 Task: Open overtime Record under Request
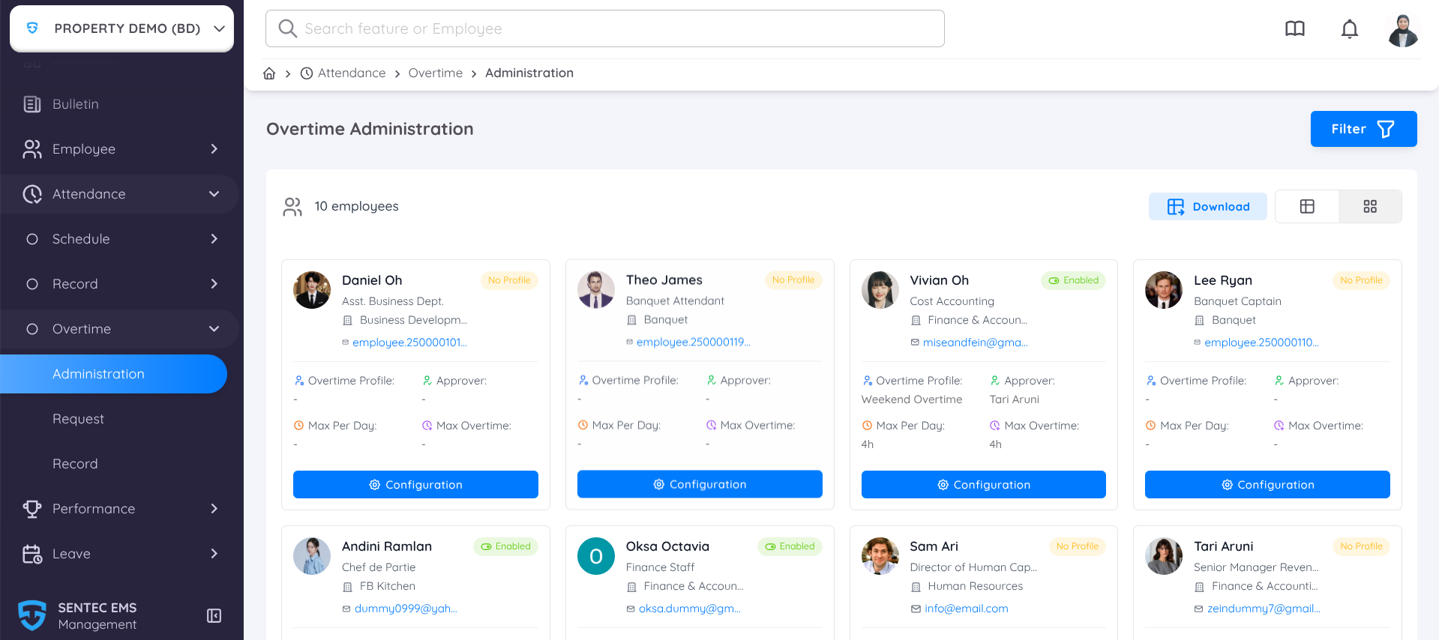coord(75,464)
